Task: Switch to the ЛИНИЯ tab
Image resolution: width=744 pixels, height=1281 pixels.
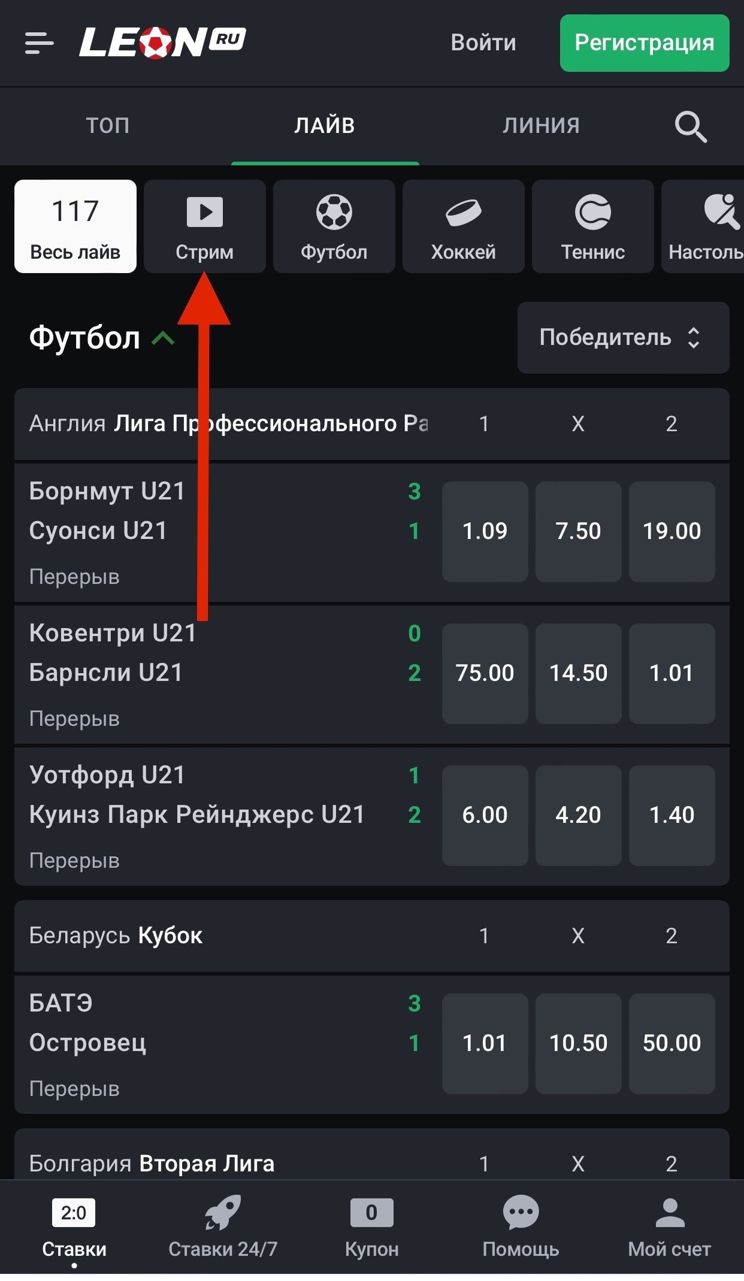Action: click(541, 126)
